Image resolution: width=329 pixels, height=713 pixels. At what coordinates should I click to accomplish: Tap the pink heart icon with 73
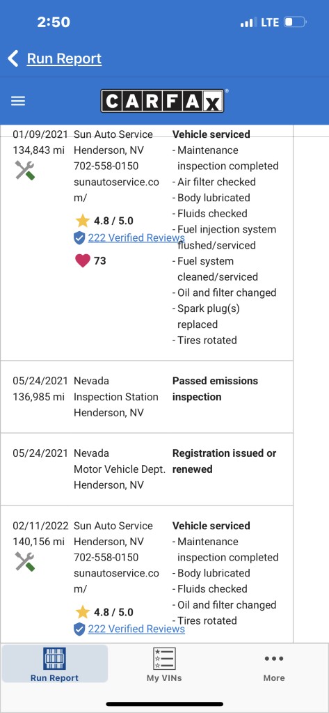pos(82,260)
